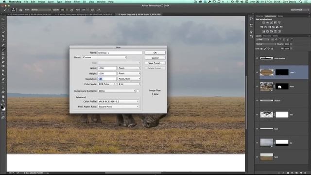
Task: Select the Clone Stamp tool
Action: pos(3,53)
